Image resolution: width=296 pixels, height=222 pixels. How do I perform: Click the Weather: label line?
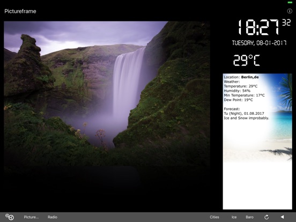tap(232, 82)
